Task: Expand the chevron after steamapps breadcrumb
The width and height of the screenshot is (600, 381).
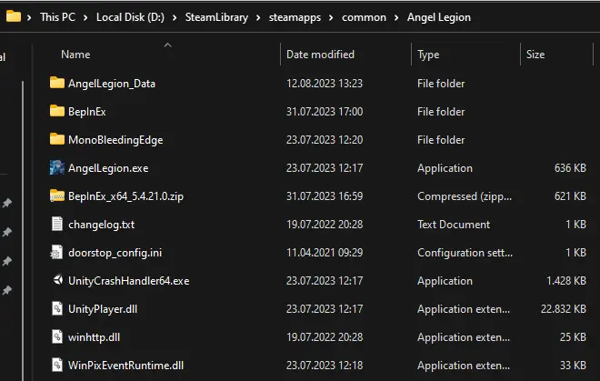Action: click(331, 17)
